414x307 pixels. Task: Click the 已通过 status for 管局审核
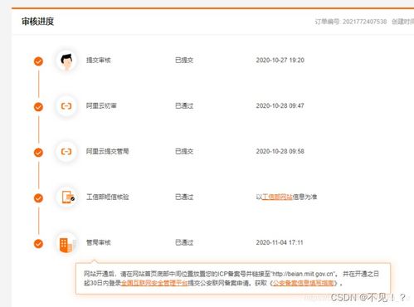(x=184, y=242)
